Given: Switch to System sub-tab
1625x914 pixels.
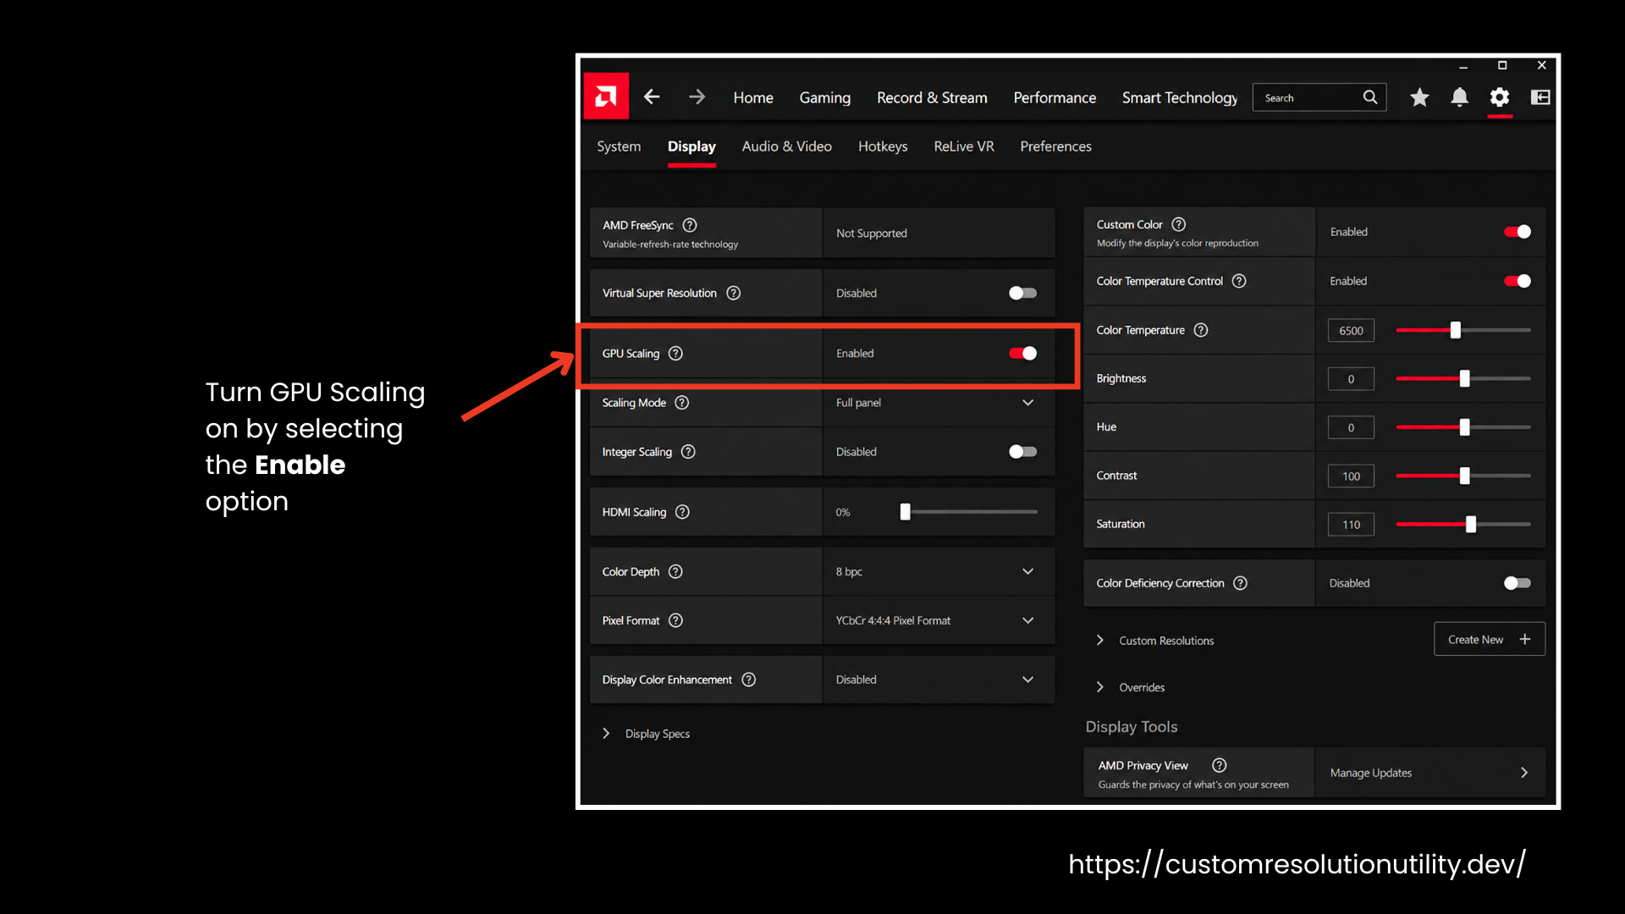Looking at the screenshot, I should (x=619, y=146).
